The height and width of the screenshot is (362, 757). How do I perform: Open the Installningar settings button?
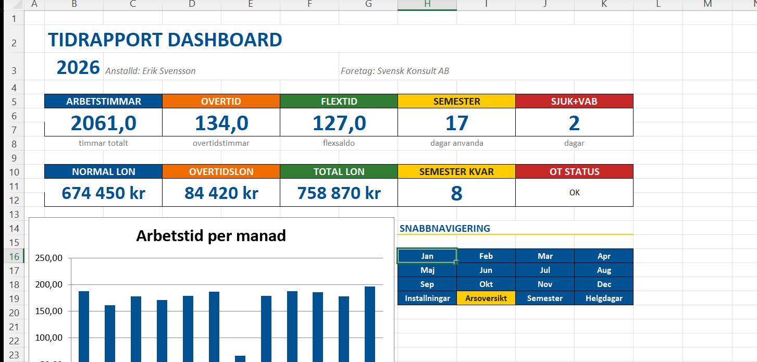427,298
